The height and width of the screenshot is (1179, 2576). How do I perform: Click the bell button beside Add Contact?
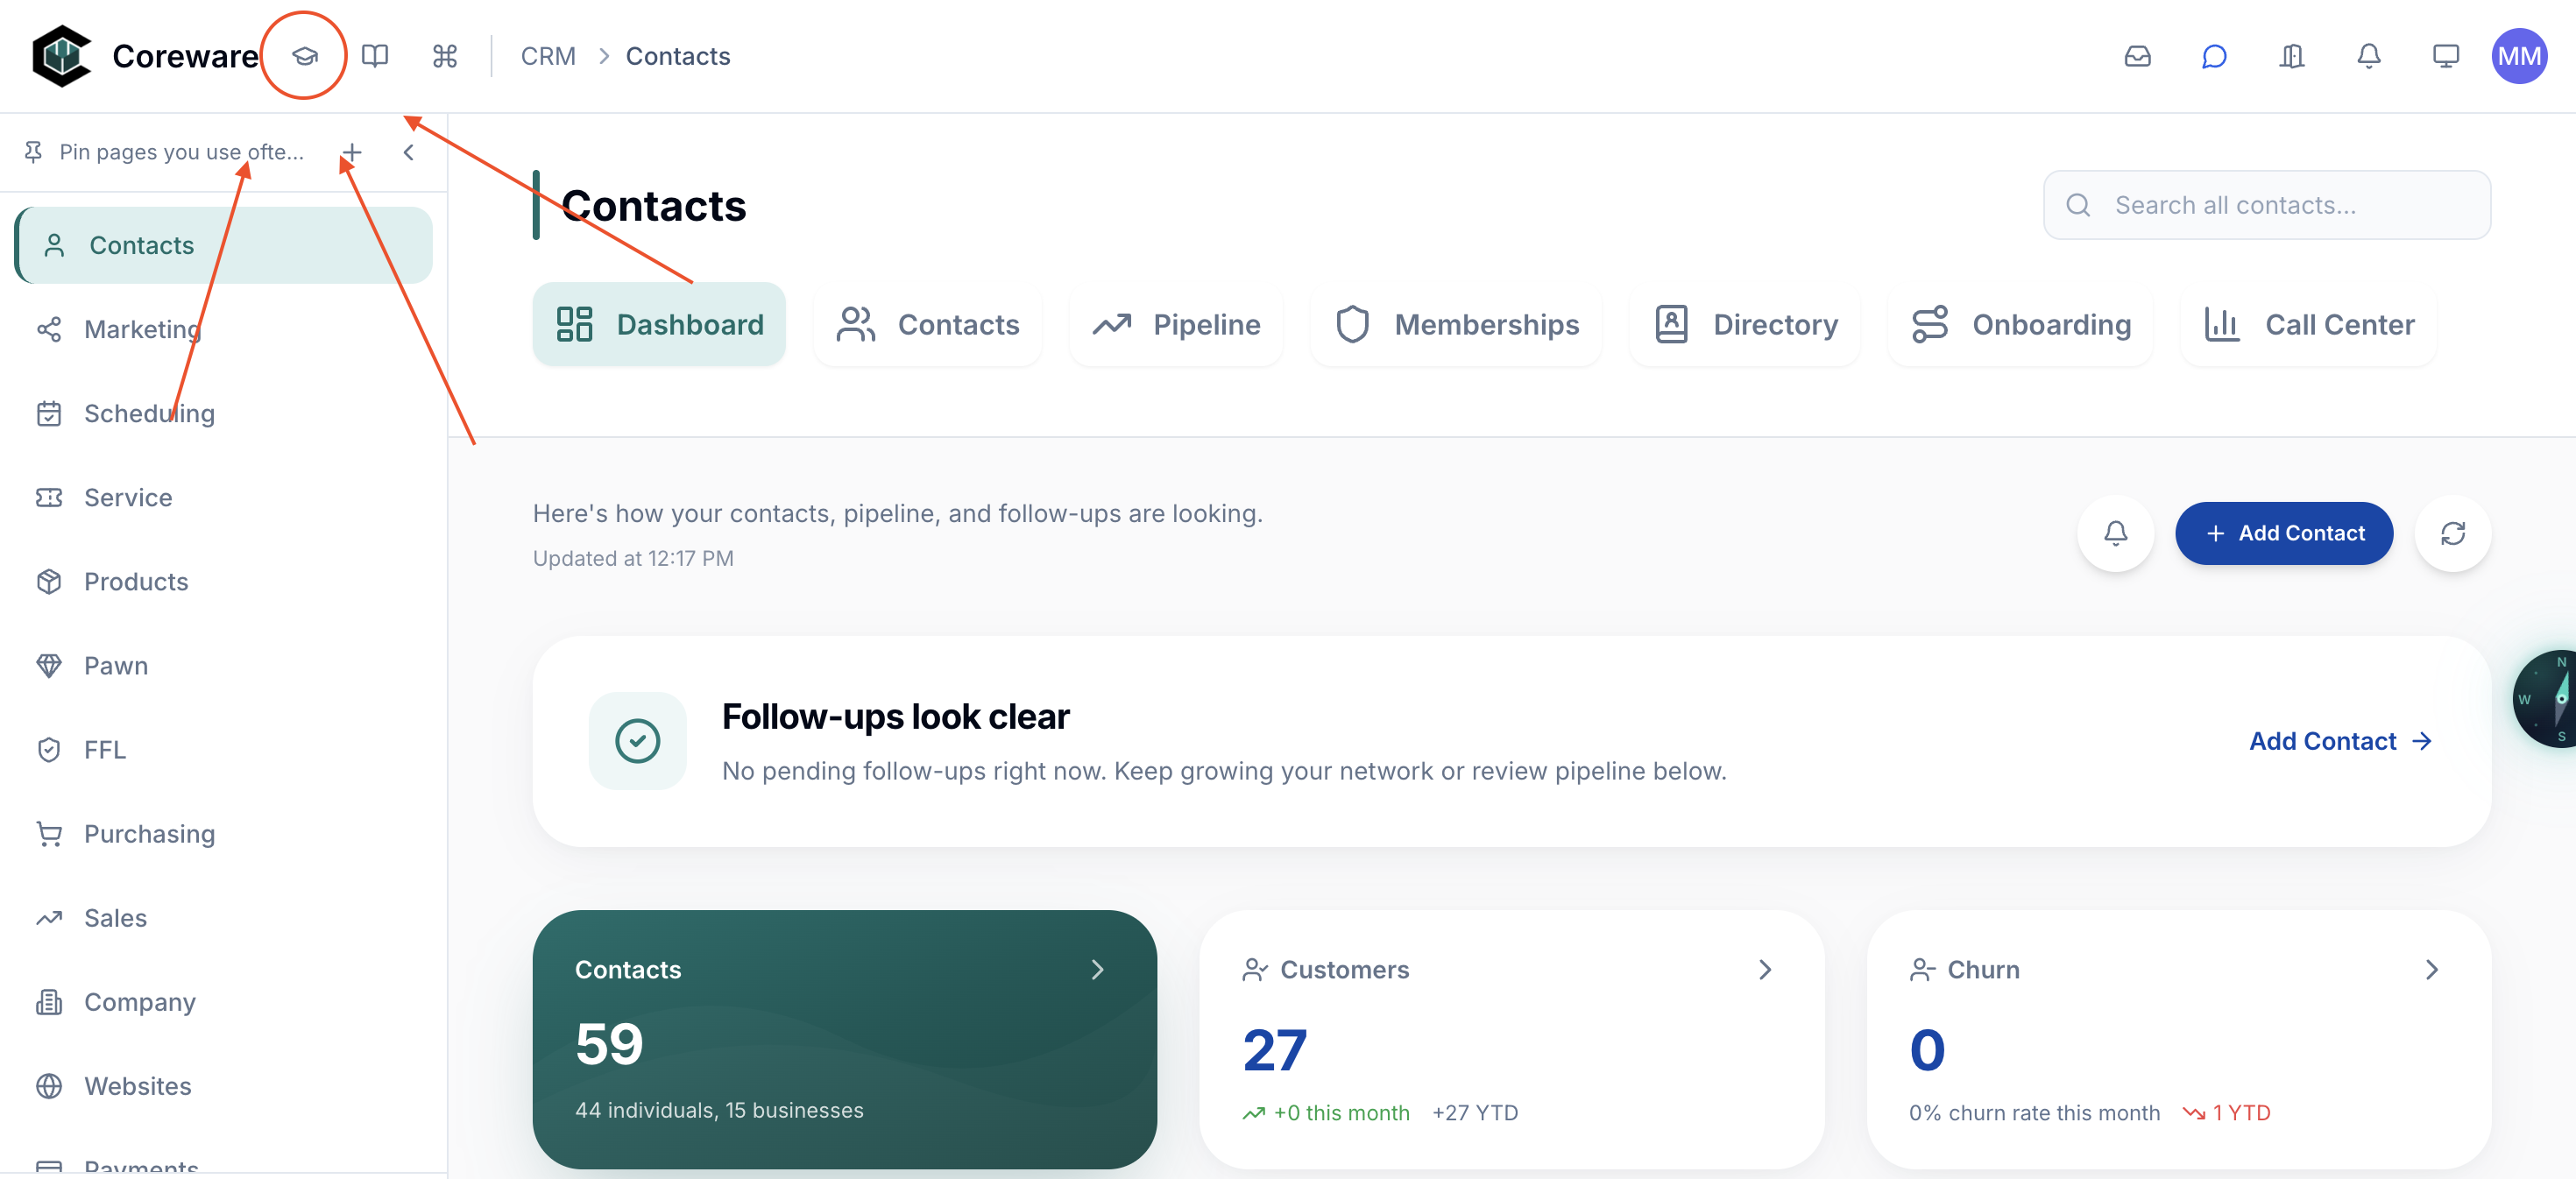point(2115,533)
